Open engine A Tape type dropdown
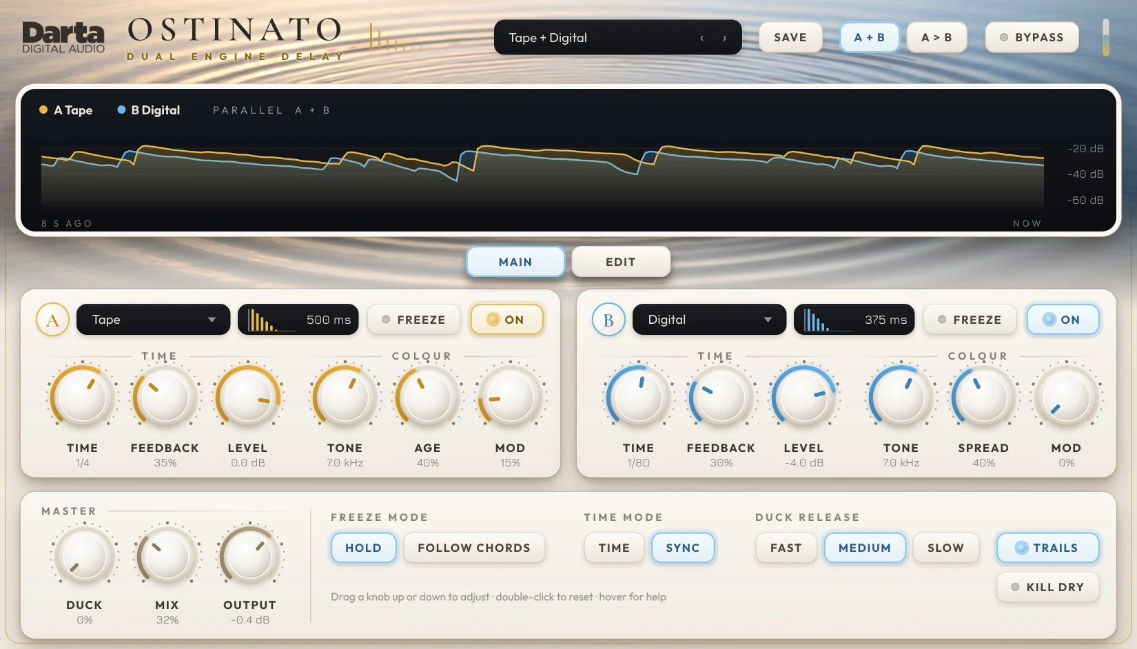The height and width of the screenshot is (649, 1137). tap(153, 320)
